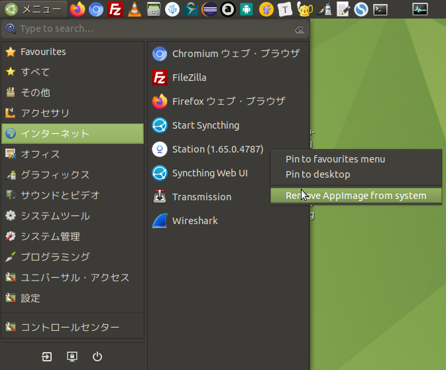Image resolution: width=446 pixels, height=370 pixels.
Task: Lock the screen using the lock icon
Action: (x=72, y=356)
